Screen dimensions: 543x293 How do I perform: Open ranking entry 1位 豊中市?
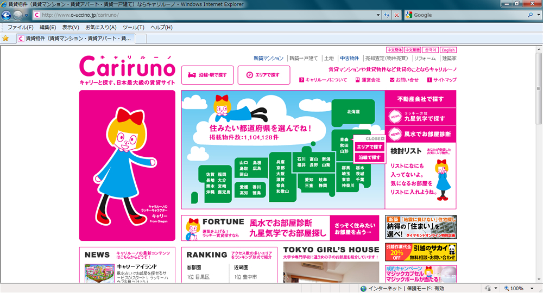pyautogui.click(x=245, y=277)
